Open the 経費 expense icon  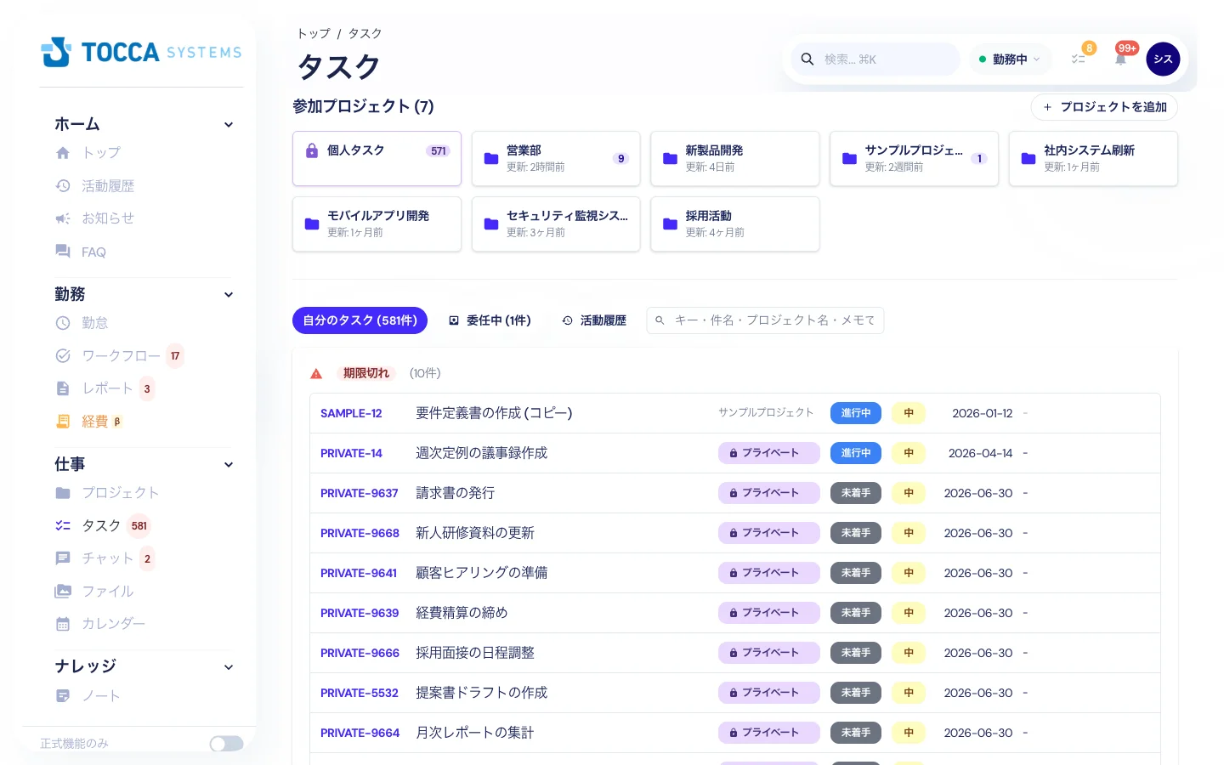[x=63, y=422]
